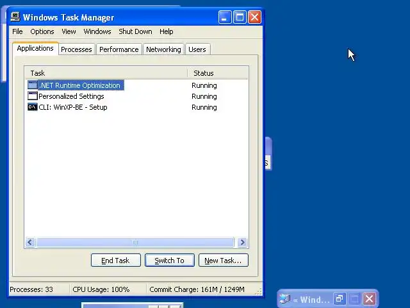Open the View menu
The width and height of the screenshot is (410, 308).
pos(69,31)
